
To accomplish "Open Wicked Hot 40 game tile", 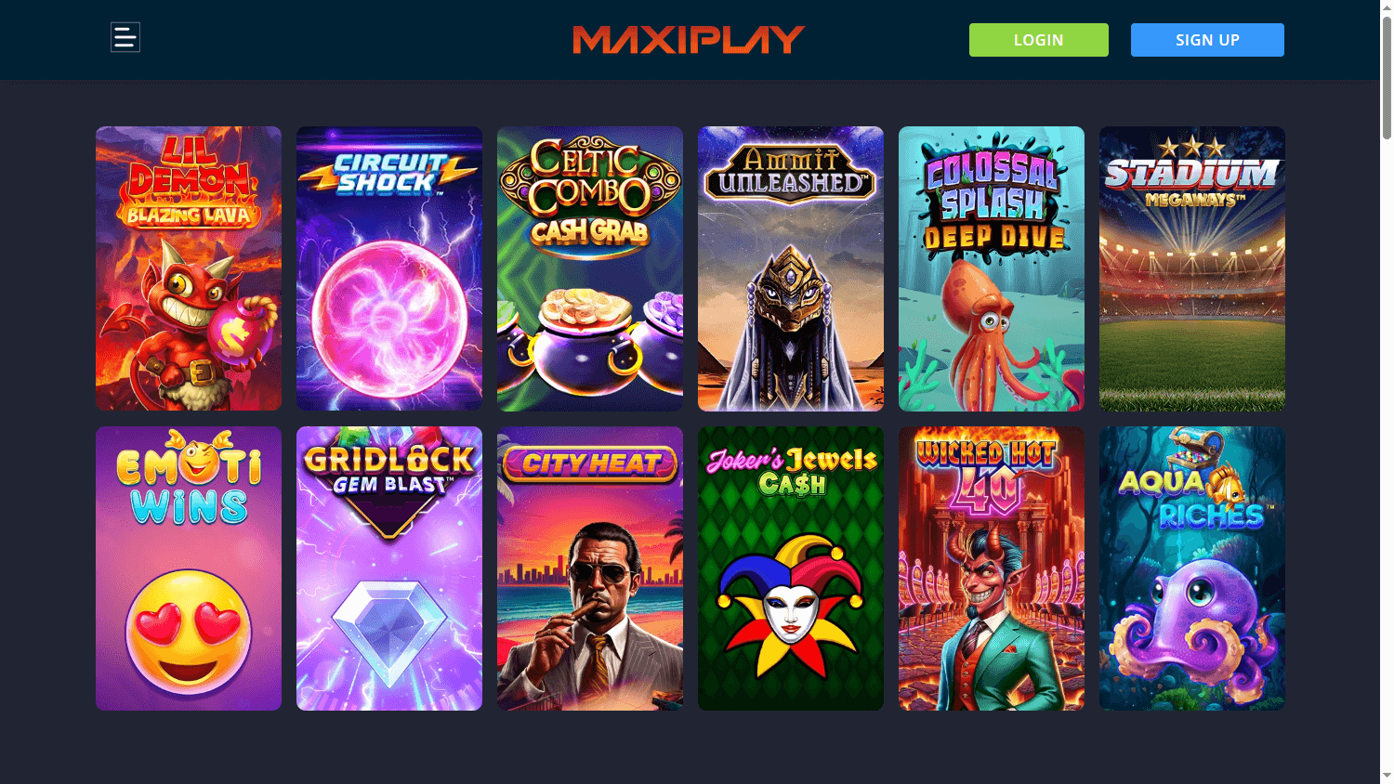I will [992, 568].
